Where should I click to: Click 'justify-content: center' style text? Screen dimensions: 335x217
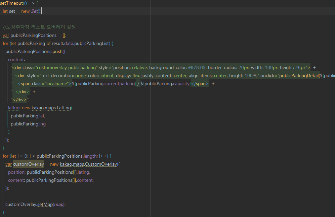[x=164, y=76]
